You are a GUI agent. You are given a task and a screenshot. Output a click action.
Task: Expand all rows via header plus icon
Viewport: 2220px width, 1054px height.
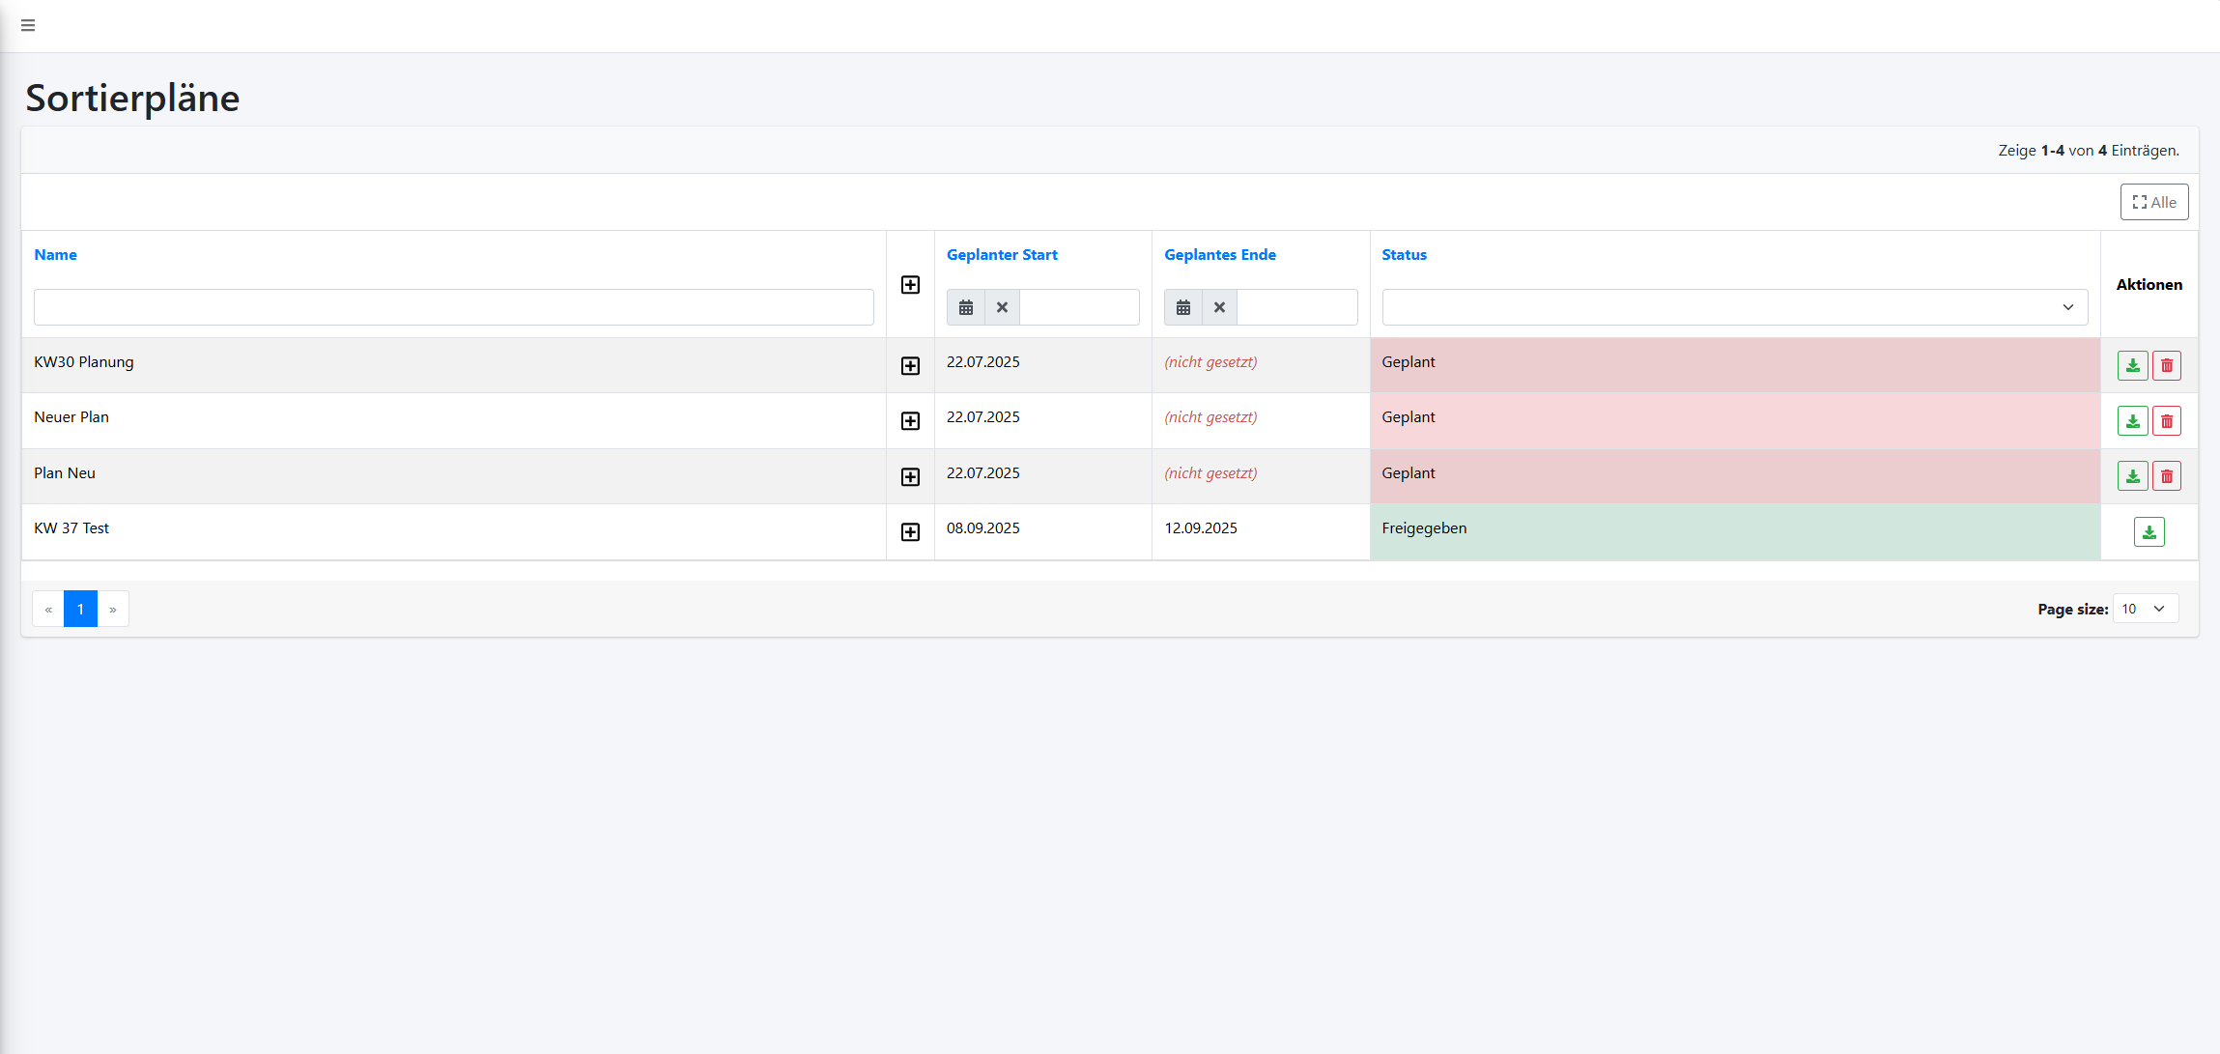click(x=910, y=284)
